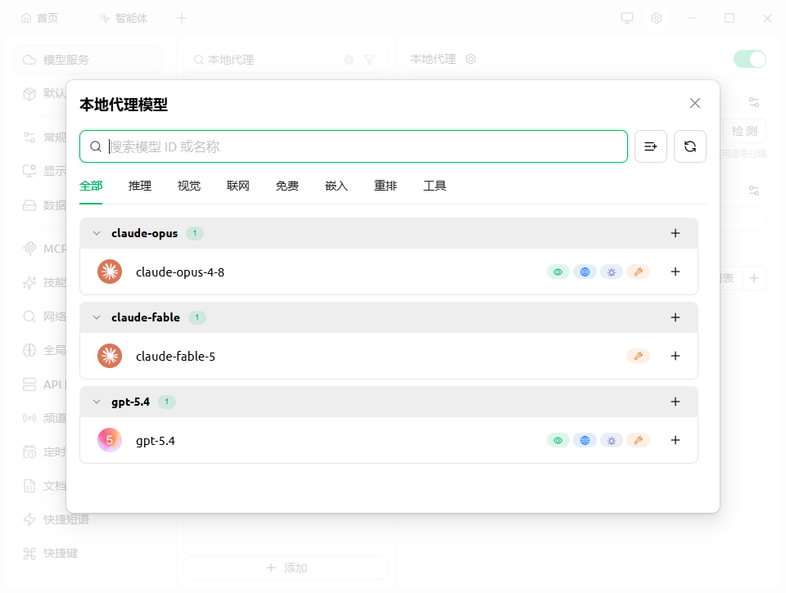
Task: Click the claude-opus-4-8 model name
Action: coord(180,272)
